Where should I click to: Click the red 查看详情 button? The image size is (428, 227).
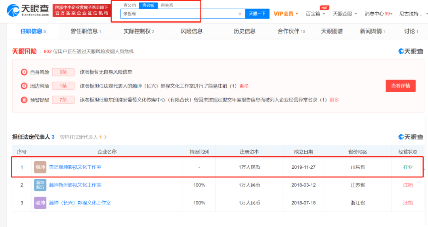tap(400, 86)
